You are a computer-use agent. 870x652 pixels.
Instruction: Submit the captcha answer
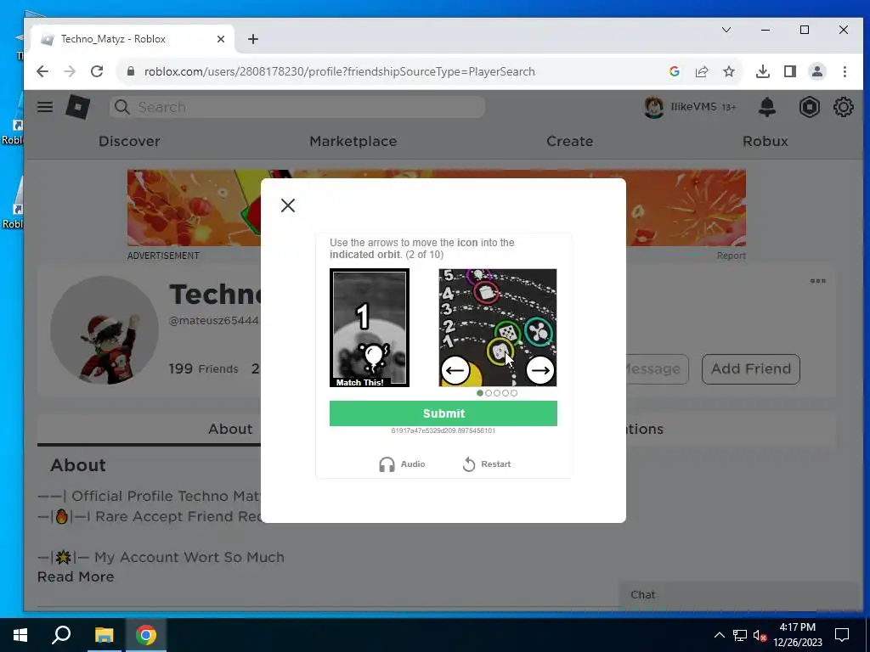443,413
